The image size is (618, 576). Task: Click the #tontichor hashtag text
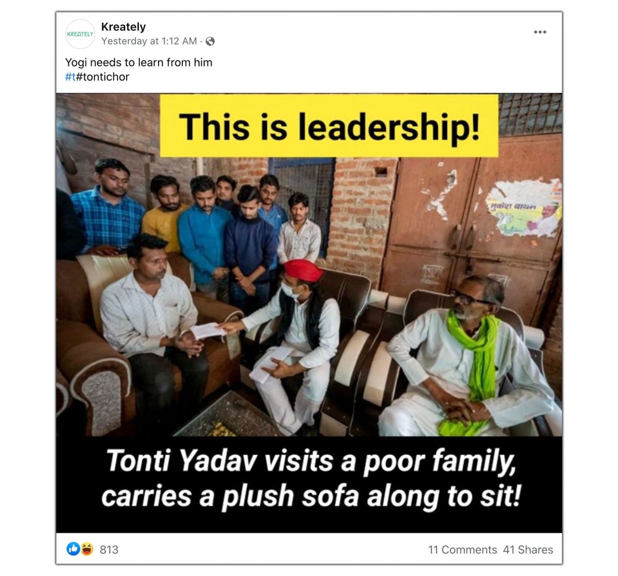[102, 77]
